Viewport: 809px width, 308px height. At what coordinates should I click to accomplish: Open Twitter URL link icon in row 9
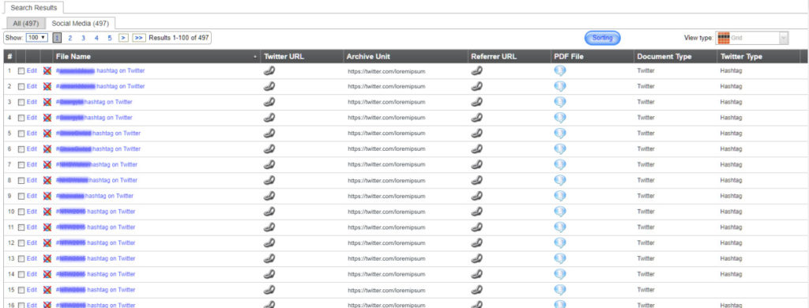[269, 196]
